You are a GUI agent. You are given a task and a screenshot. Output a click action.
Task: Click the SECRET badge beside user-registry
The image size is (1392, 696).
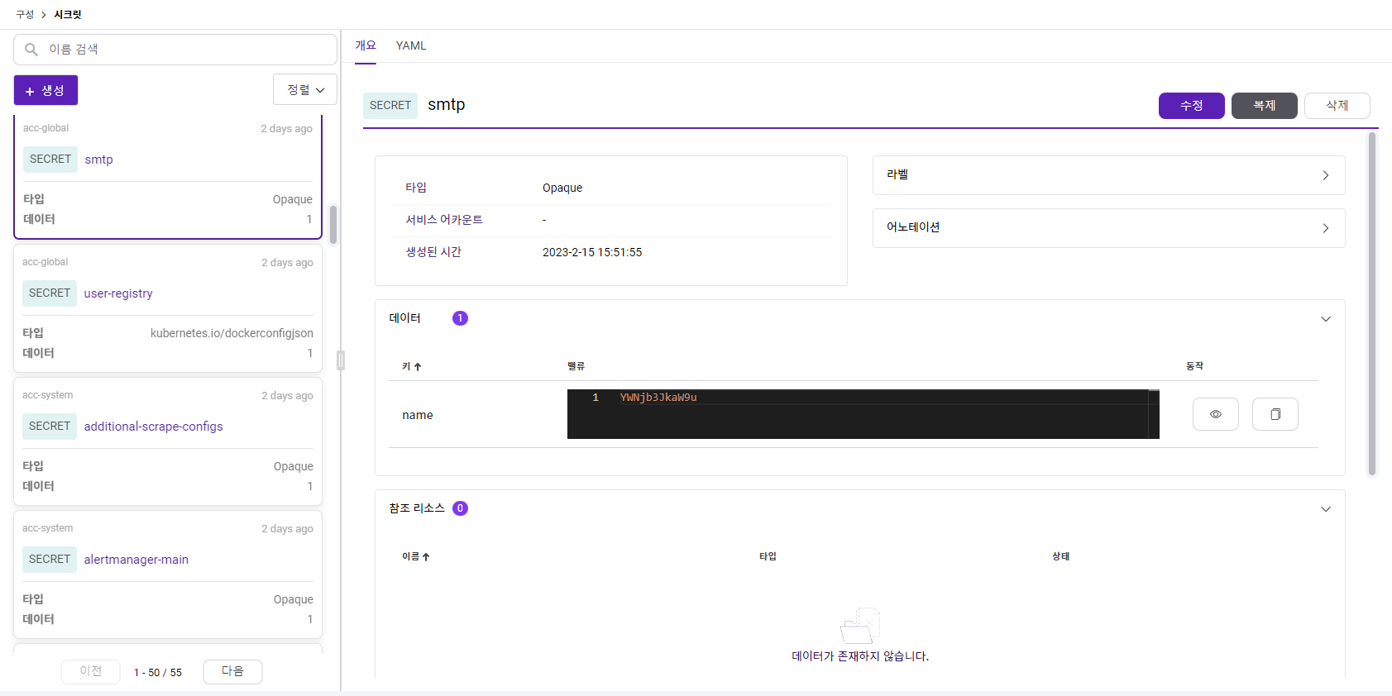(x=50, y=293)
